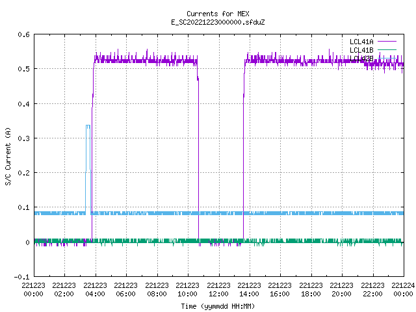Click the chart title 'Currents for MEX'
The height and width of the screenshot is (312, 416).
pyautogui.click(x=218, y=14)
